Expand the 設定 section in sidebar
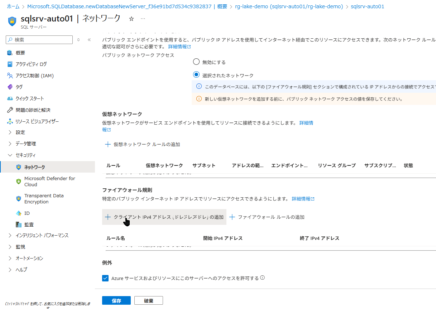Viewport: 436px width, 309px height. [20, 132]
